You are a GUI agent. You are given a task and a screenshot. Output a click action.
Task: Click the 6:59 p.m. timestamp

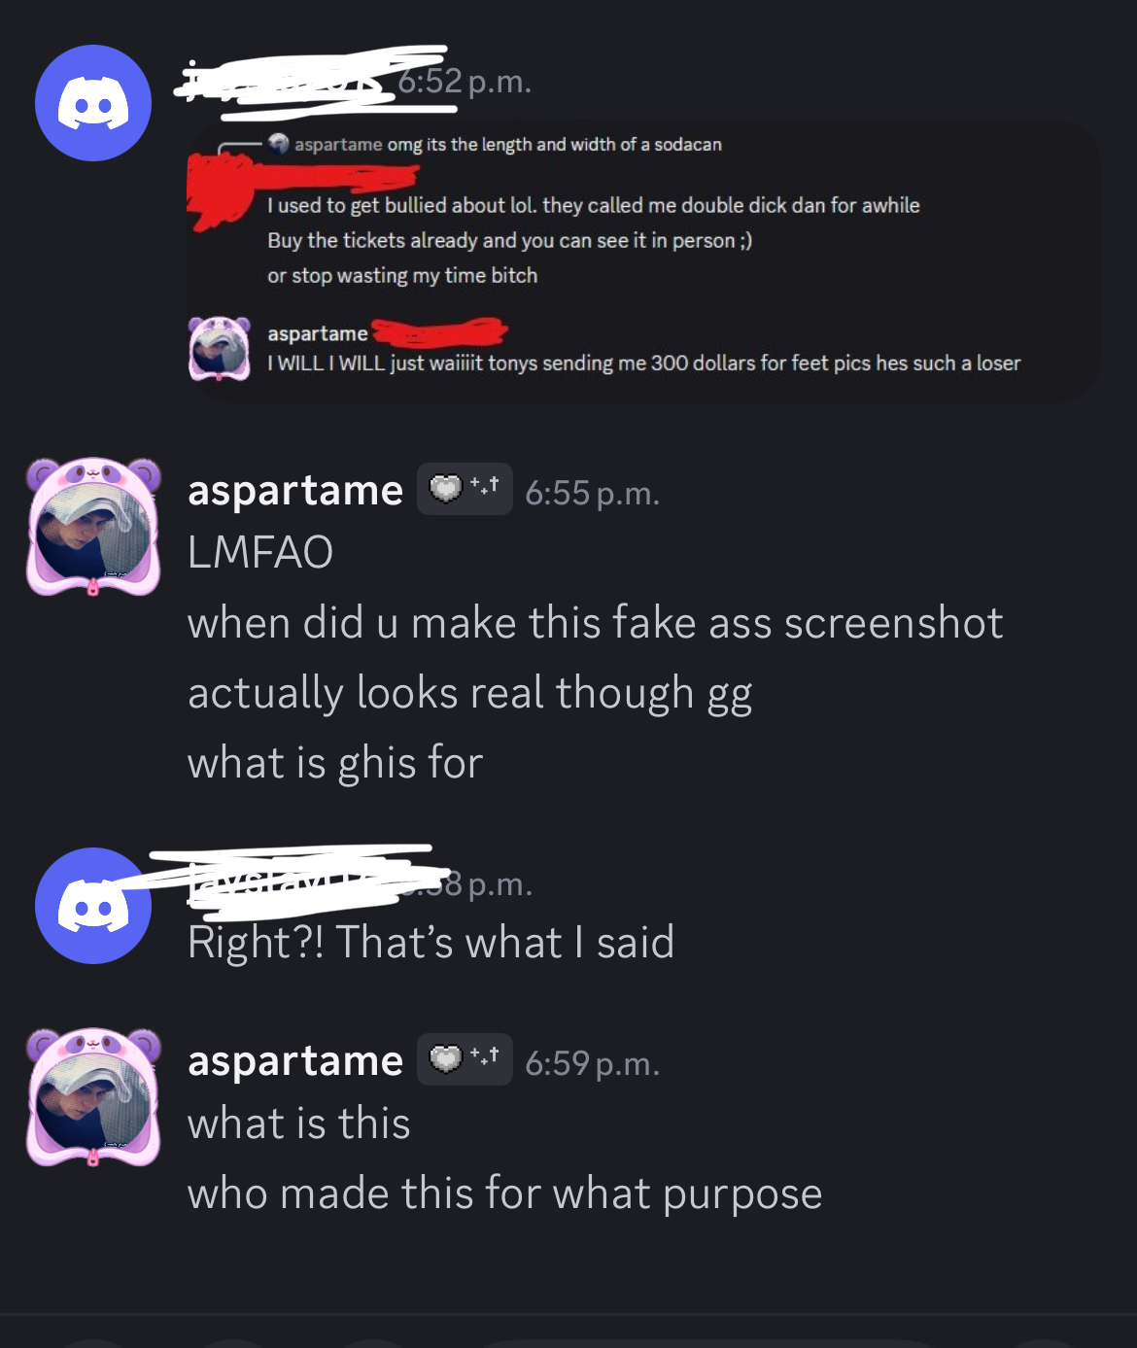(593, 1063)
